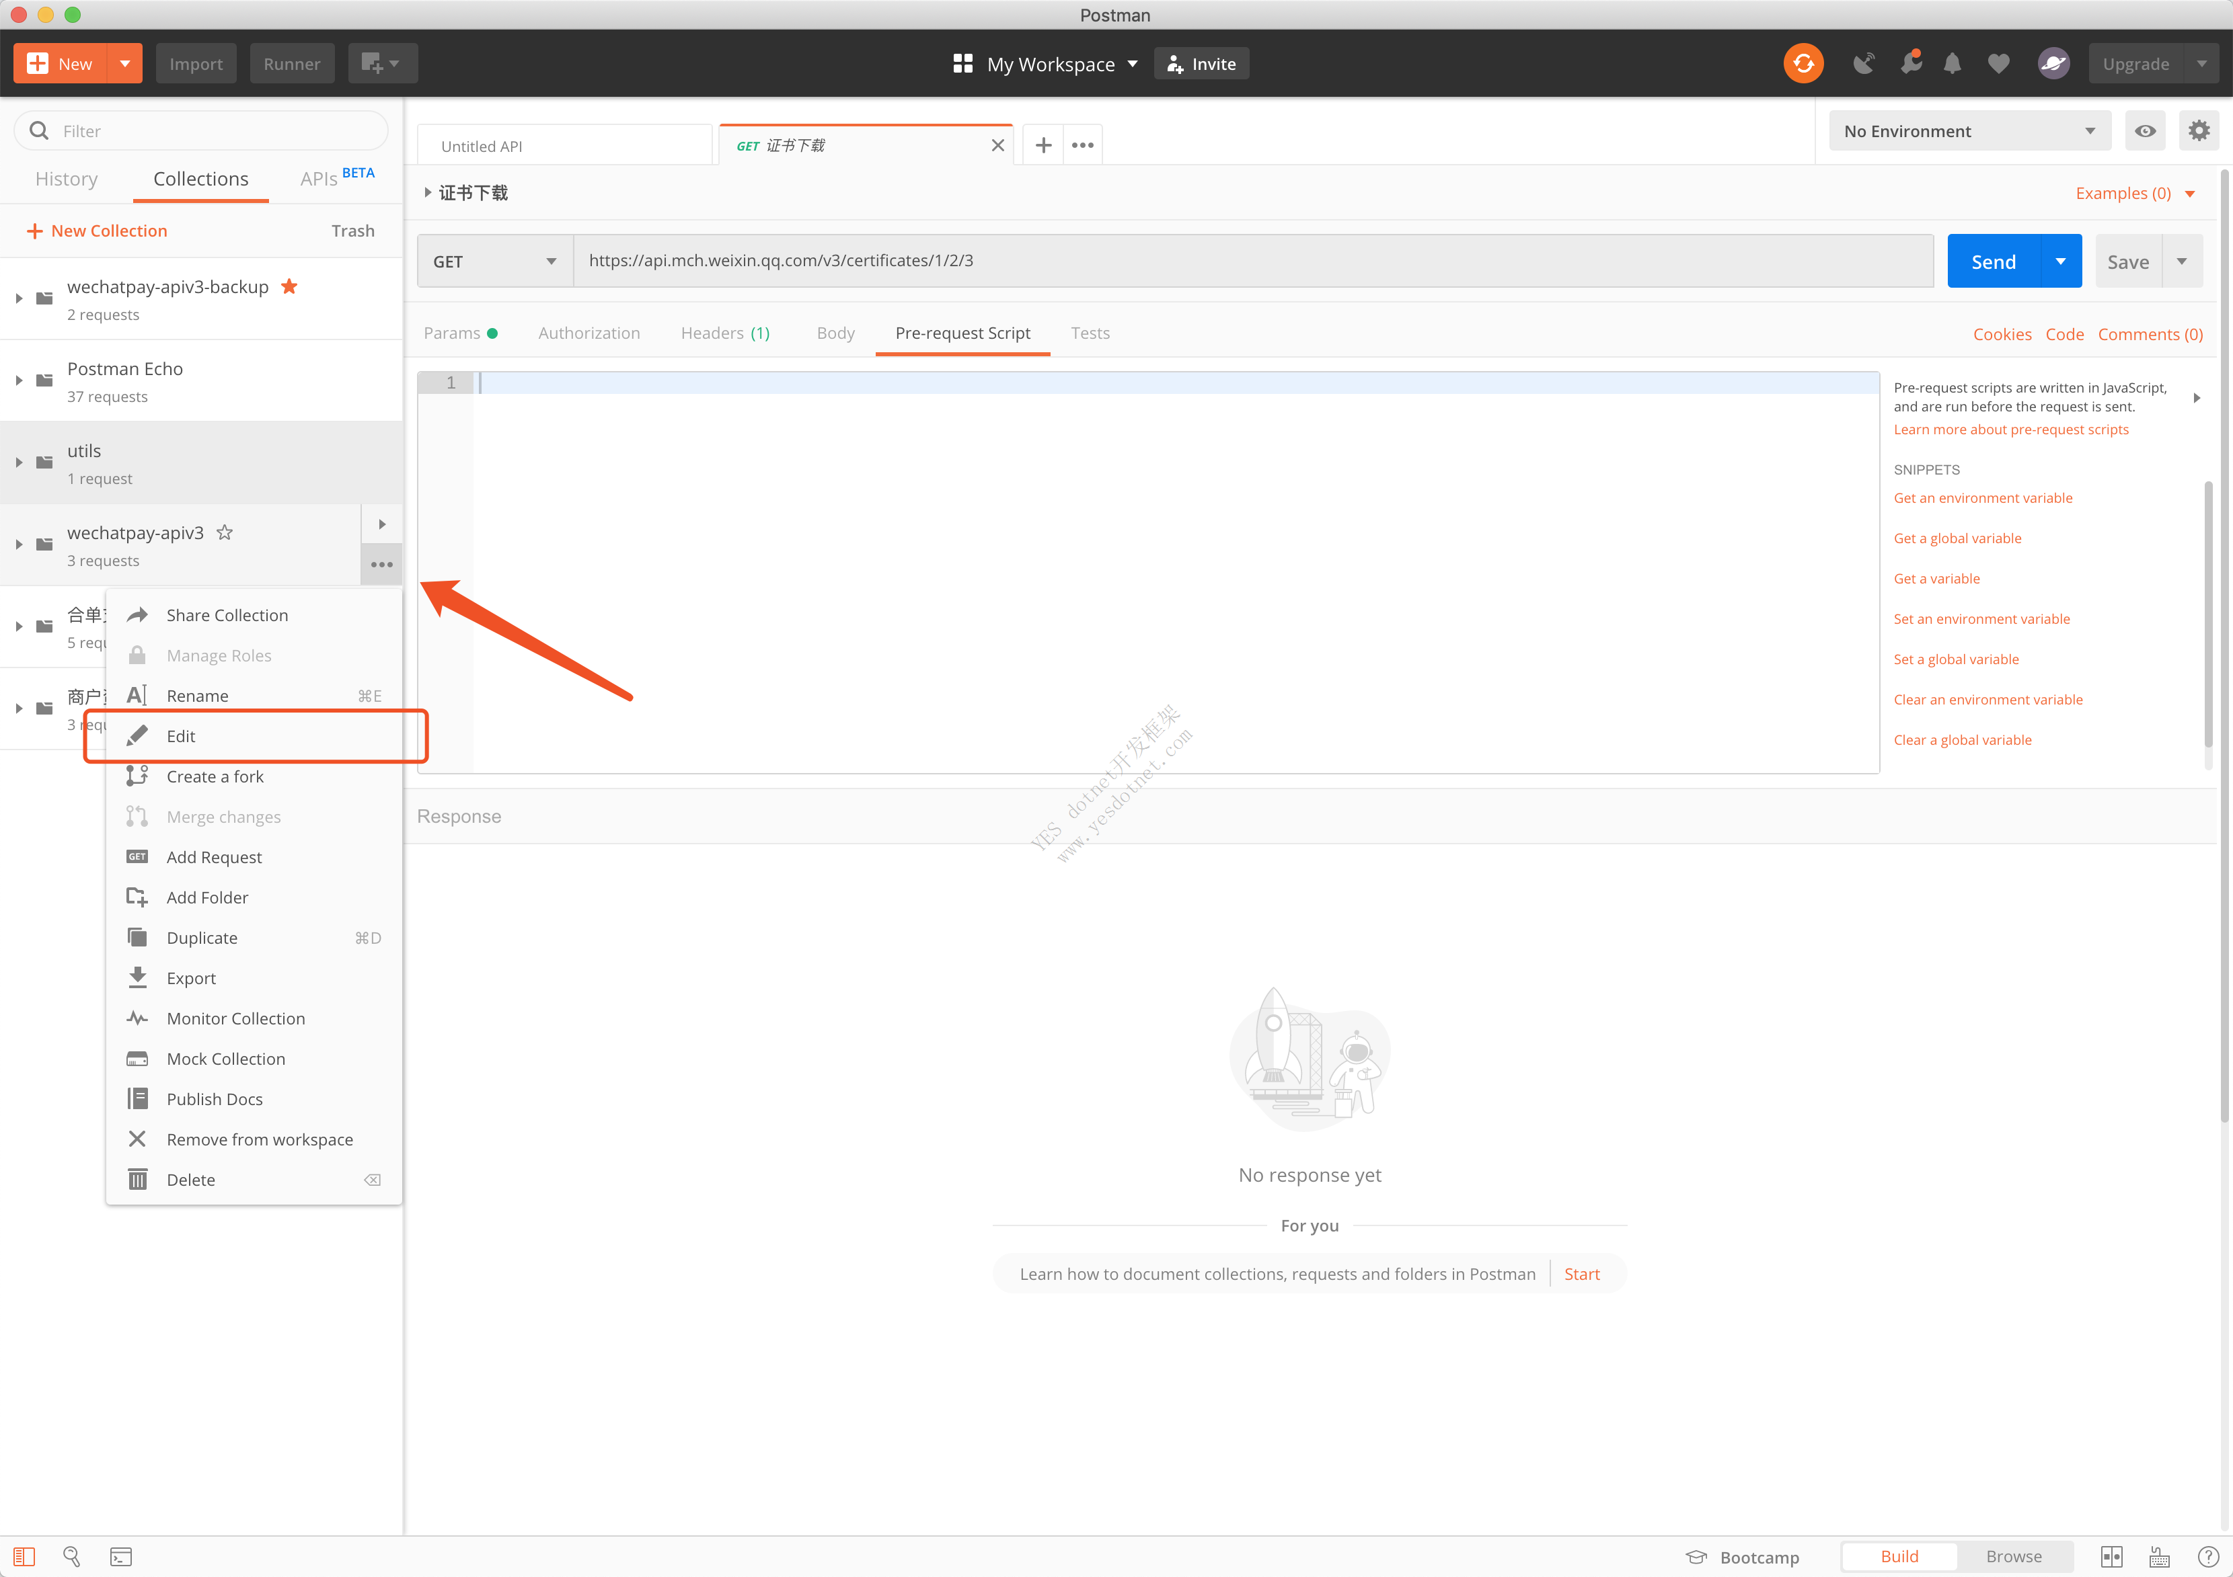Add a new request tab with plus
The image size is (2233, 1577).
point(1043,145)
